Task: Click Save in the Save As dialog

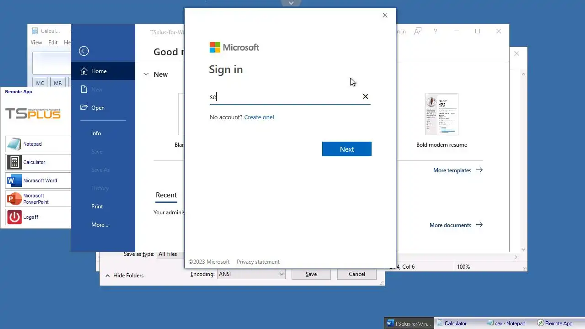Action: 311,274
